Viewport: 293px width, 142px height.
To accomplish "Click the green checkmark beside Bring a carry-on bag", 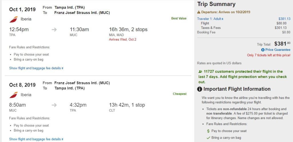I will pyautogui.click(x=208, y=138).
